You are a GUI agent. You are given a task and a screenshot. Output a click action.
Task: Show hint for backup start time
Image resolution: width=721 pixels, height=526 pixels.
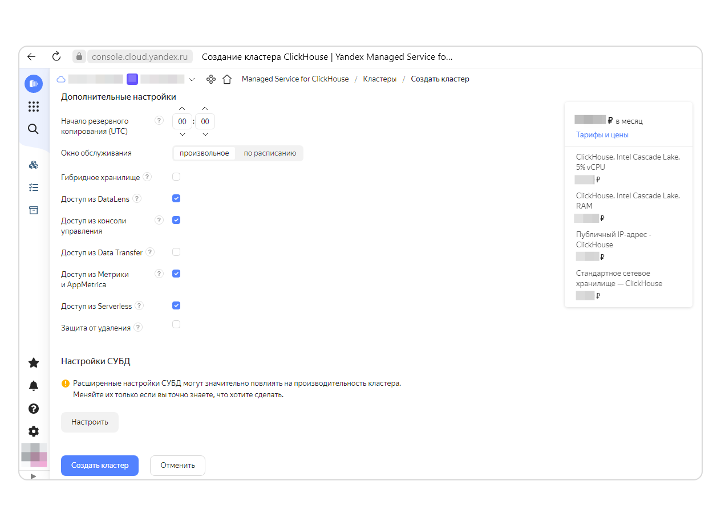point(159,120)
